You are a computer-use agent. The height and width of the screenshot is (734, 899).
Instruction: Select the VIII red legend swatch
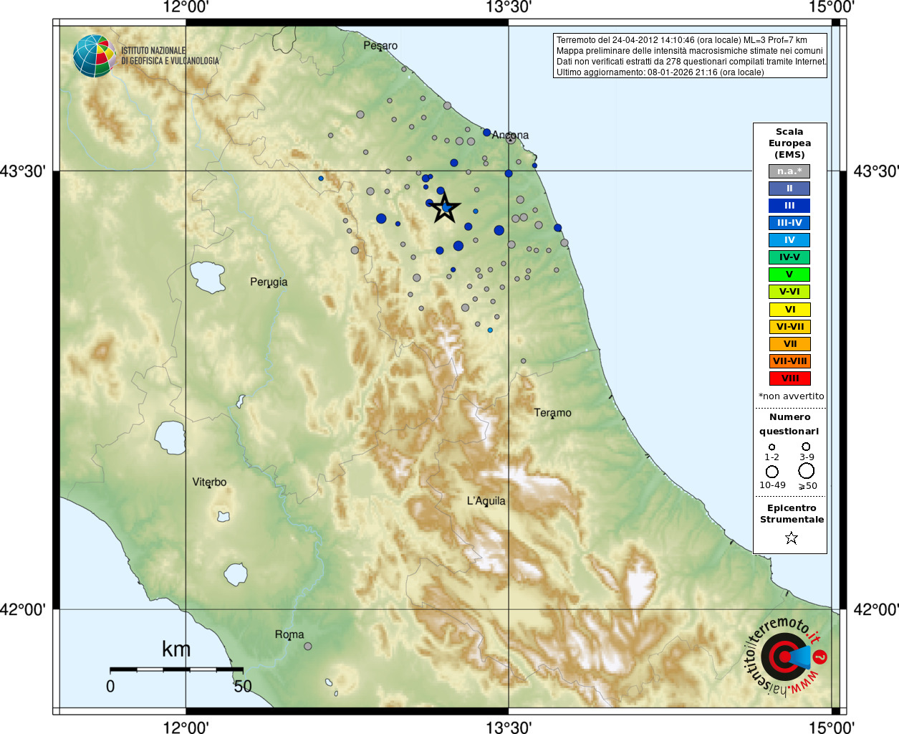tap(789, 378)
